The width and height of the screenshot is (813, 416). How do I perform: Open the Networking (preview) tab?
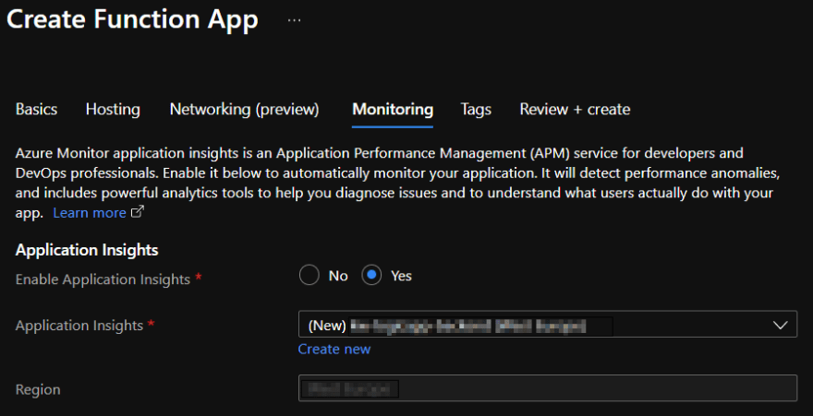[244, 109]
